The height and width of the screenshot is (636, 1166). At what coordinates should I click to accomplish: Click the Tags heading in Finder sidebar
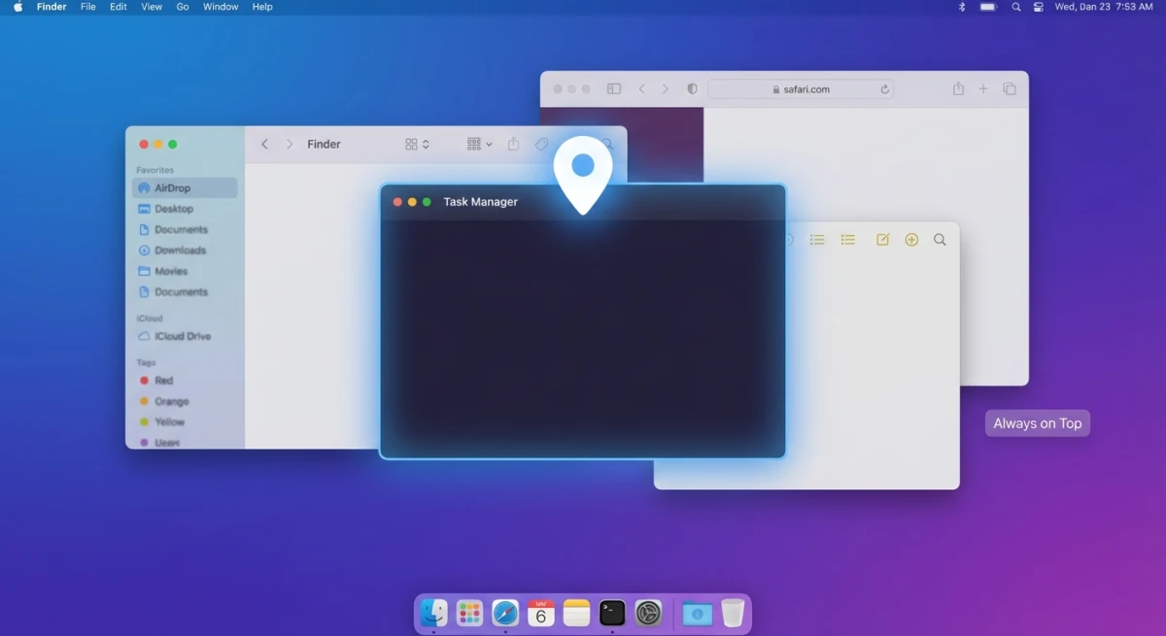(x=146, y=362)
